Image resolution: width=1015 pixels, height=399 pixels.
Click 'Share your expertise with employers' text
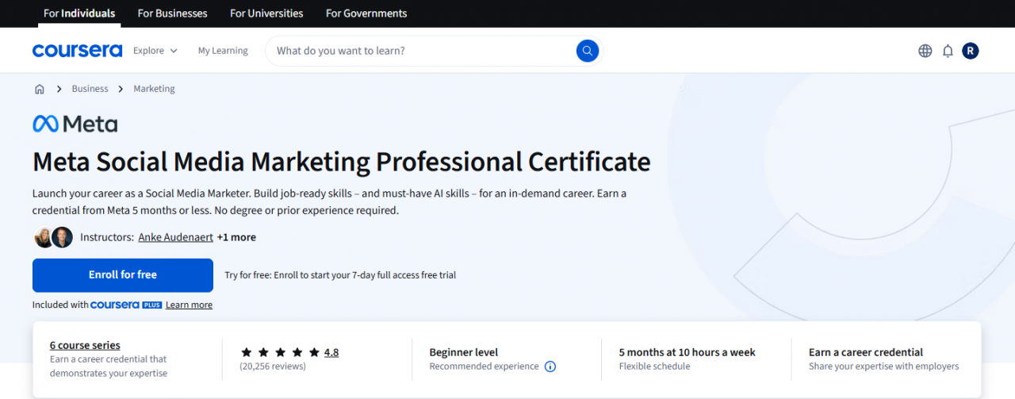pos(884,366)
